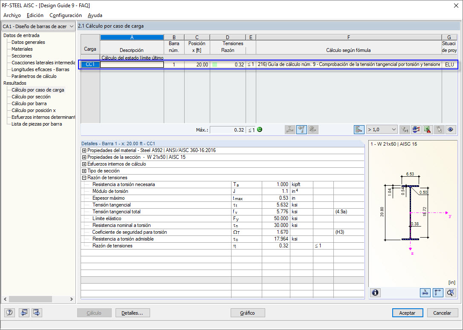Click the green status indicator beside Máx.
Viewport: 463px width, 330px height.
point(260,129)
